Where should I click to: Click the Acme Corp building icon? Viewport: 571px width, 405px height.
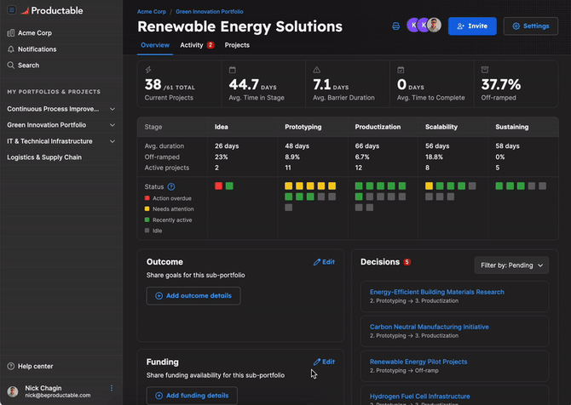click(11, 32)
